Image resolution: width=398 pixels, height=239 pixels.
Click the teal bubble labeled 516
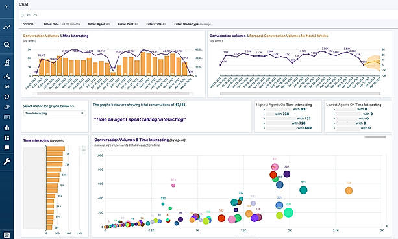point(303,190)
